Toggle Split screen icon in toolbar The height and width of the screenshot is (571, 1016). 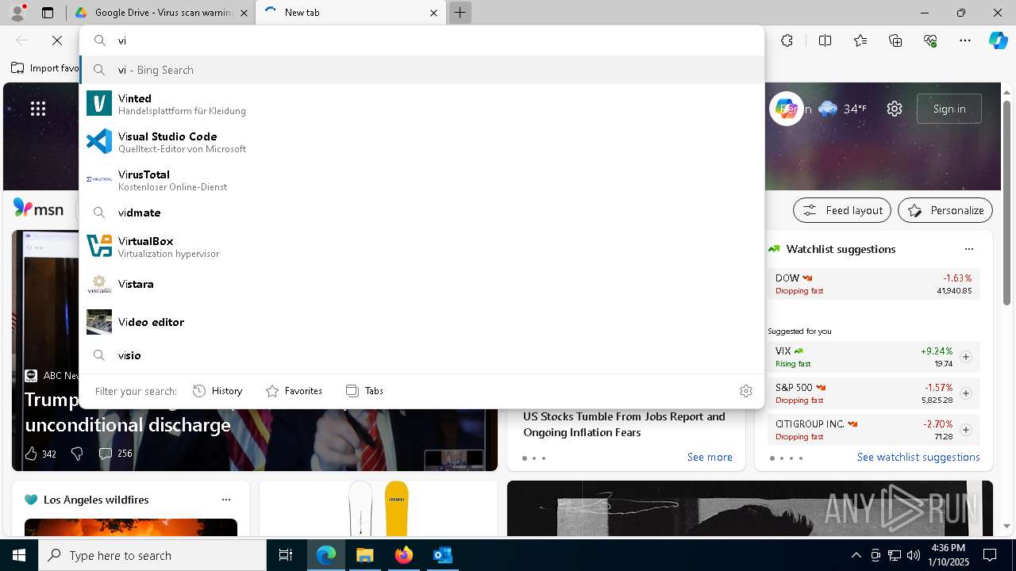[x=825, y=40]
